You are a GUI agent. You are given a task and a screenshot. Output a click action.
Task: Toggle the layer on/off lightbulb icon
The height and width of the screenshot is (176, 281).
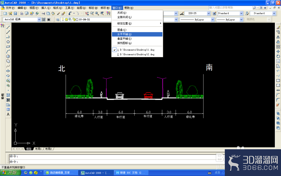(x=63, y=19)
